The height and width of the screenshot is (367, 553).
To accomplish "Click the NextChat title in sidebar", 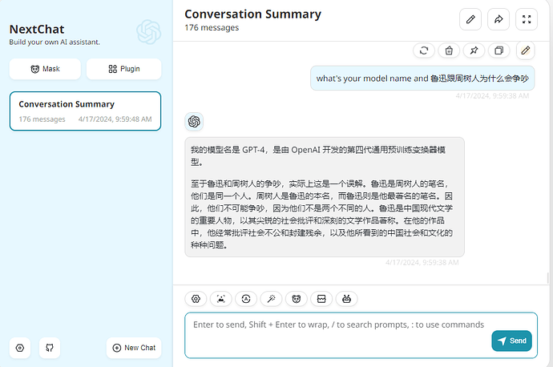I will coord(37,30).
